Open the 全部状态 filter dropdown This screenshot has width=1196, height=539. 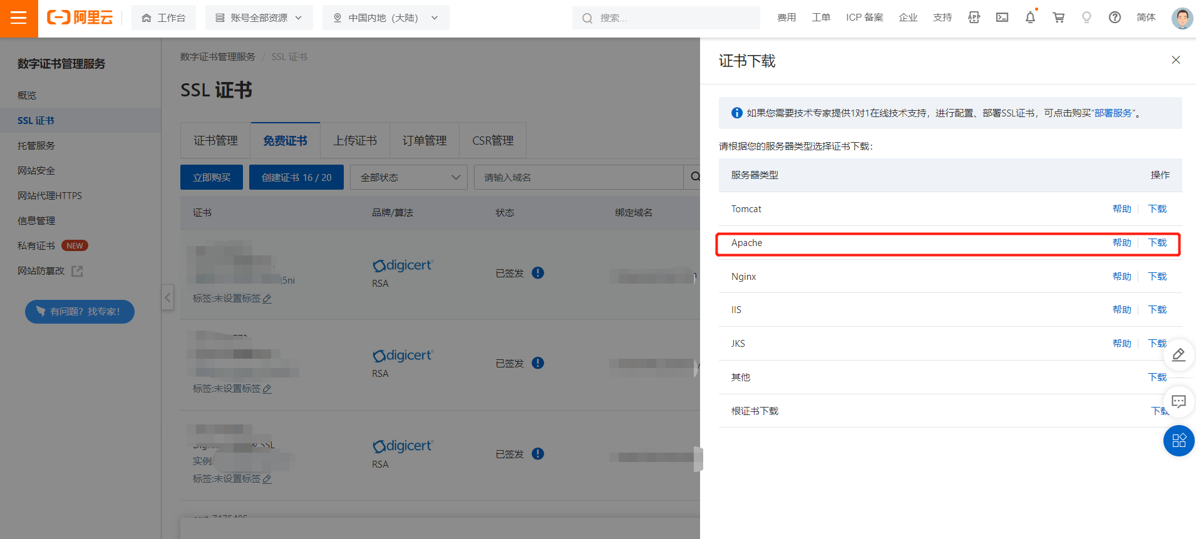coord(409,177)
